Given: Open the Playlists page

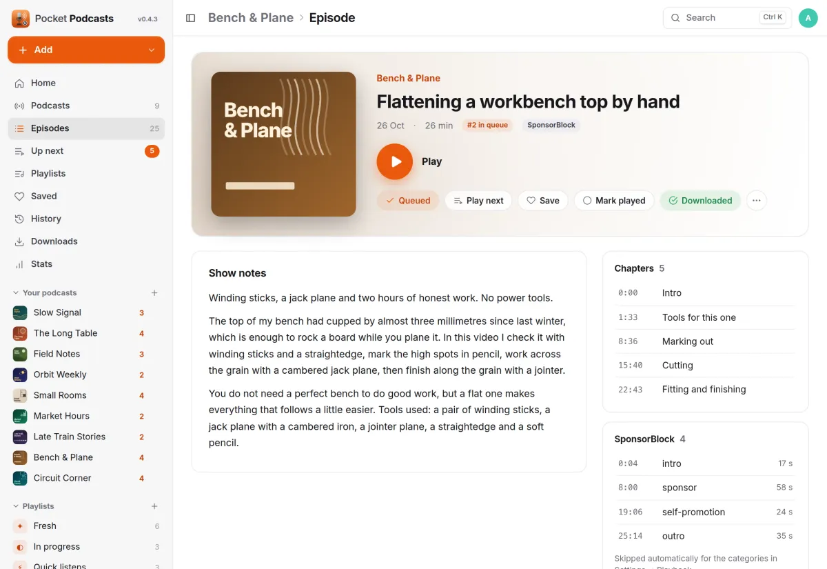Looking at the screenshot, I should click(86, 174).
